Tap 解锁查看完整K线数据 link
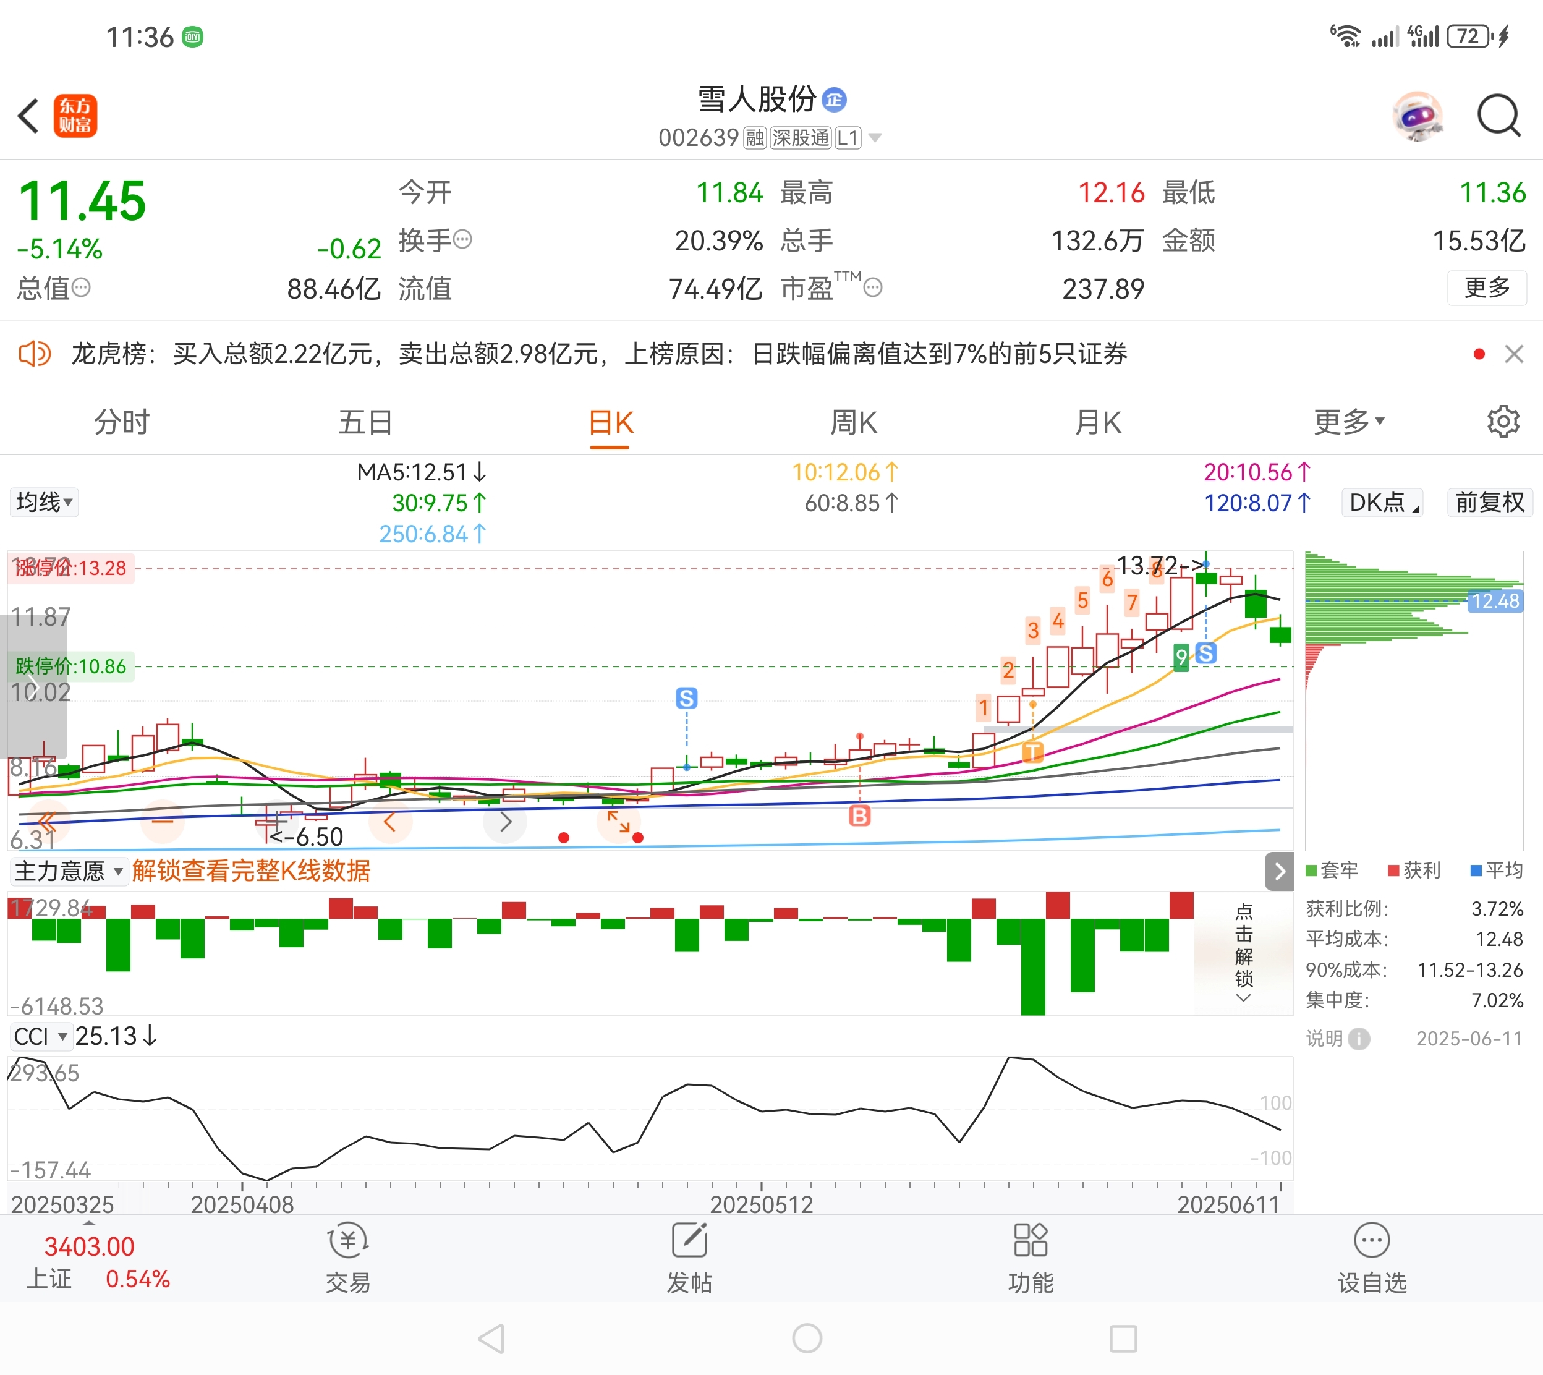This screenshot has width=1543, height=1375. click(x=251, y=871)
